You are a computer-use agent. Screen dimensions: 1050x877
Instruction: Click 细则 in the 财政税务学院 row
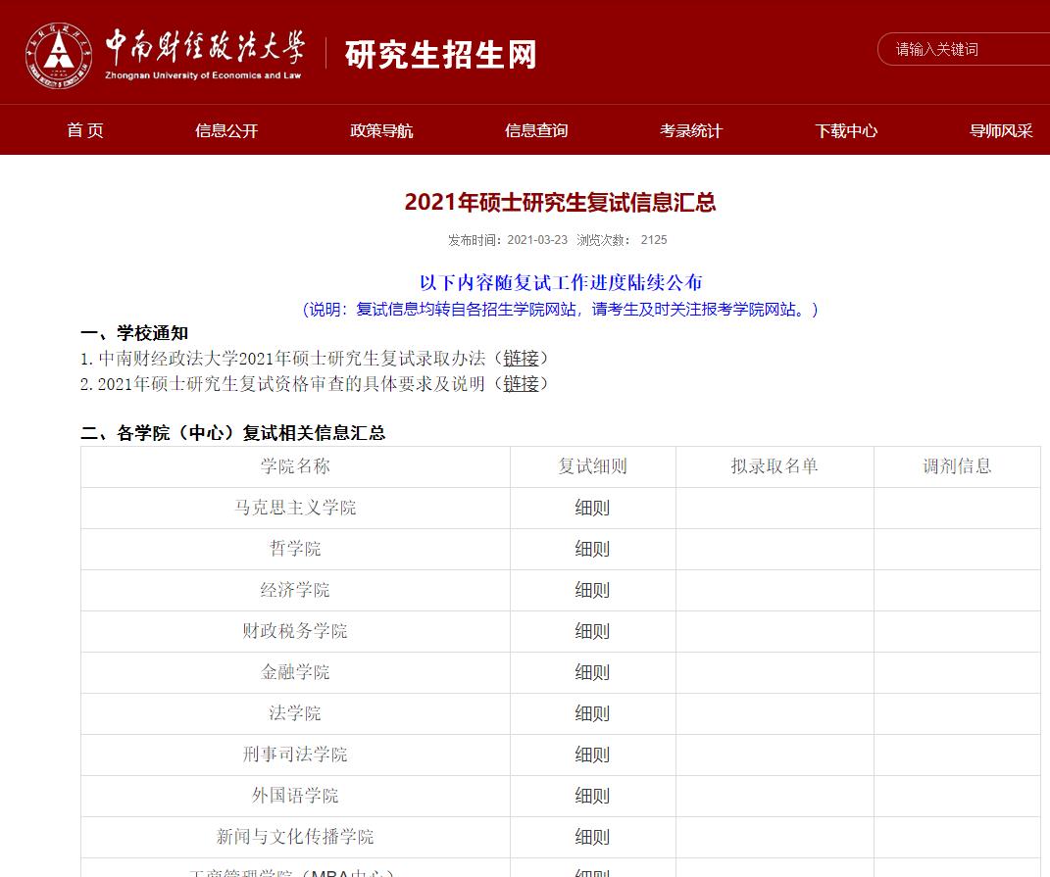(x=592, y=632)
